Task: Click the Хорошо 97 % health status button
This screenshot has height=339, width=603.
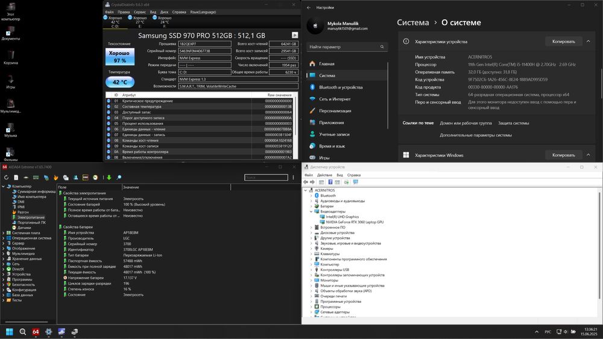Action: (120, 57)
